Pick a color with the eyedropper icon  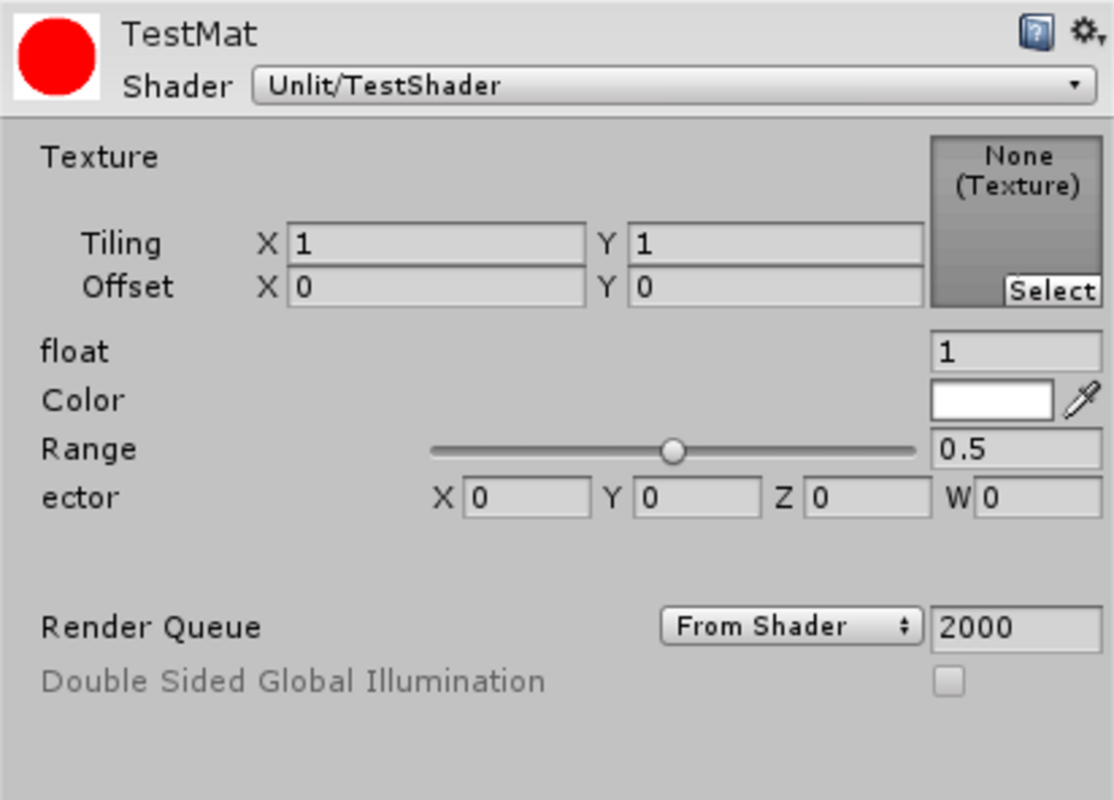point(1082,401)
